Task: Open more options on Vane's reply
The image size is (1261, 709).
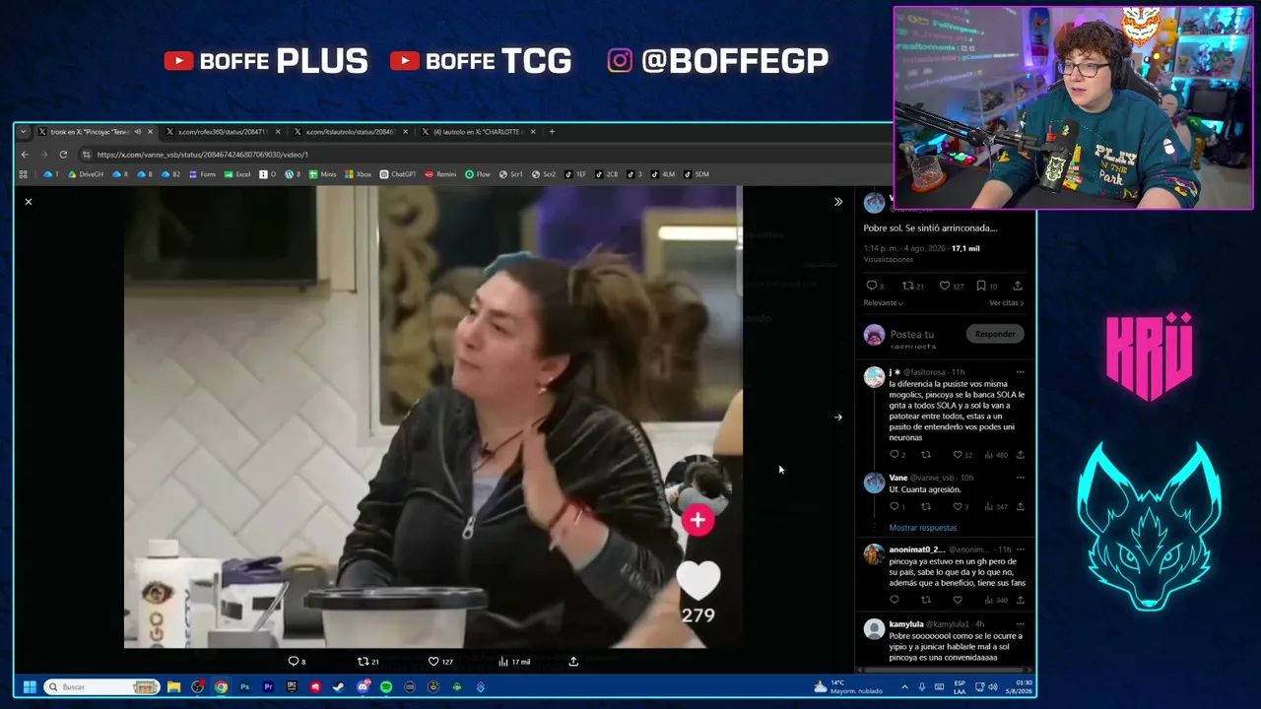Action: tap(1020, 478)
